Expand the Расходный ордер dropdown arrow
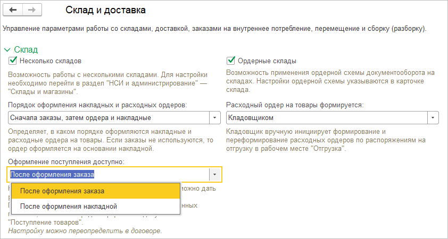The image size is (448, 239). 433,117
